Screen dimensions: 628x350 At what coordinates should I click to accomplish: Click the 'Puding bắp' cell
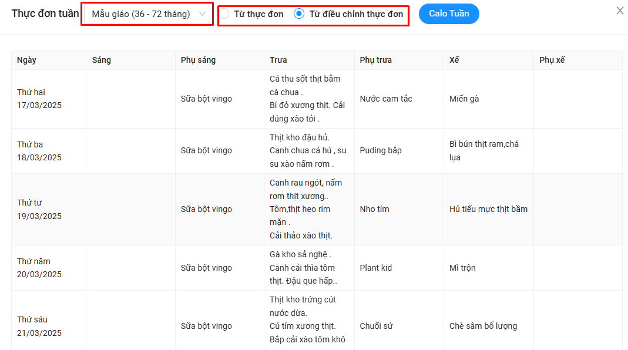(381, 150)
